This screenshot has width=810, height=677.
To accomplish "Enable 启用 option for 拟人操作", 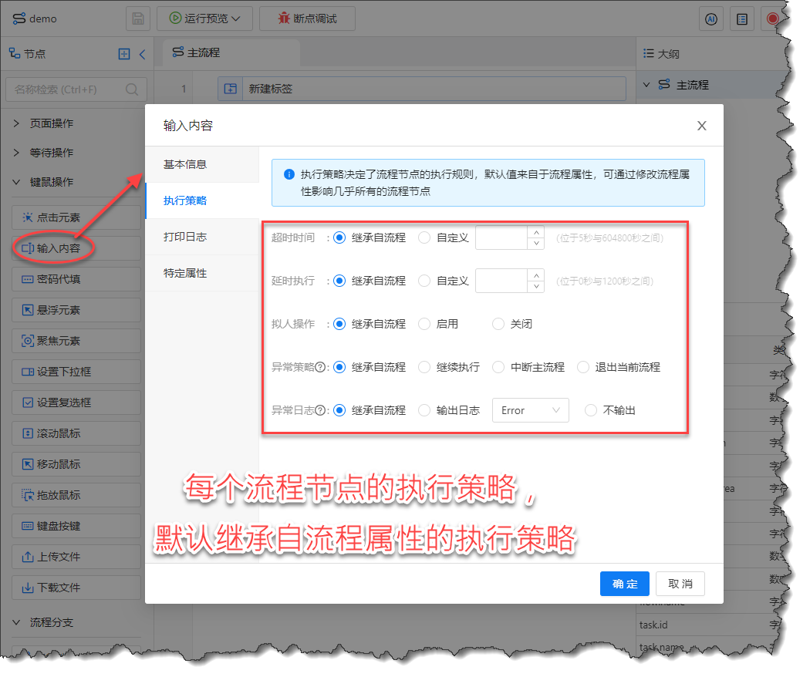I will [424, 324].
